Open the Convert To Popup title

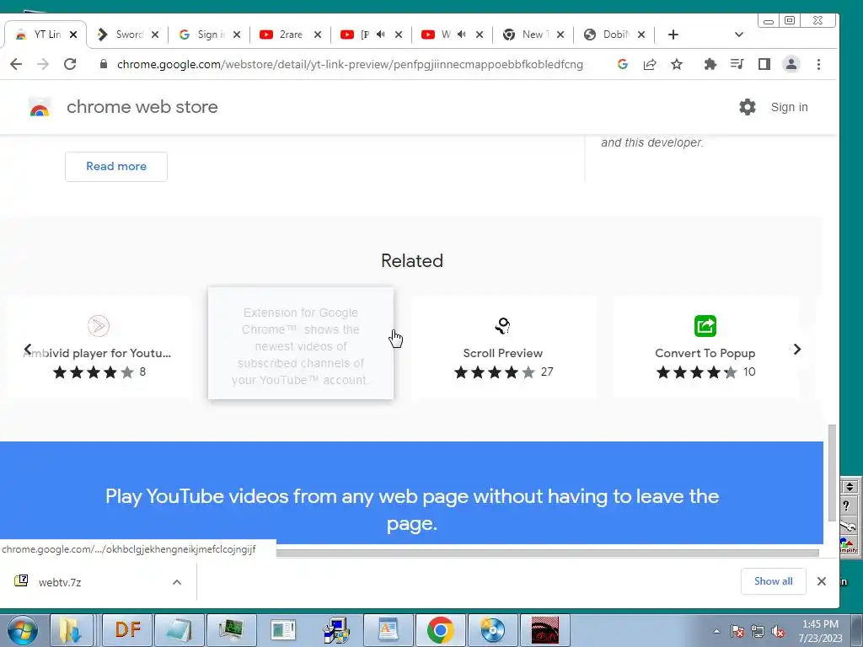[705, 353]
